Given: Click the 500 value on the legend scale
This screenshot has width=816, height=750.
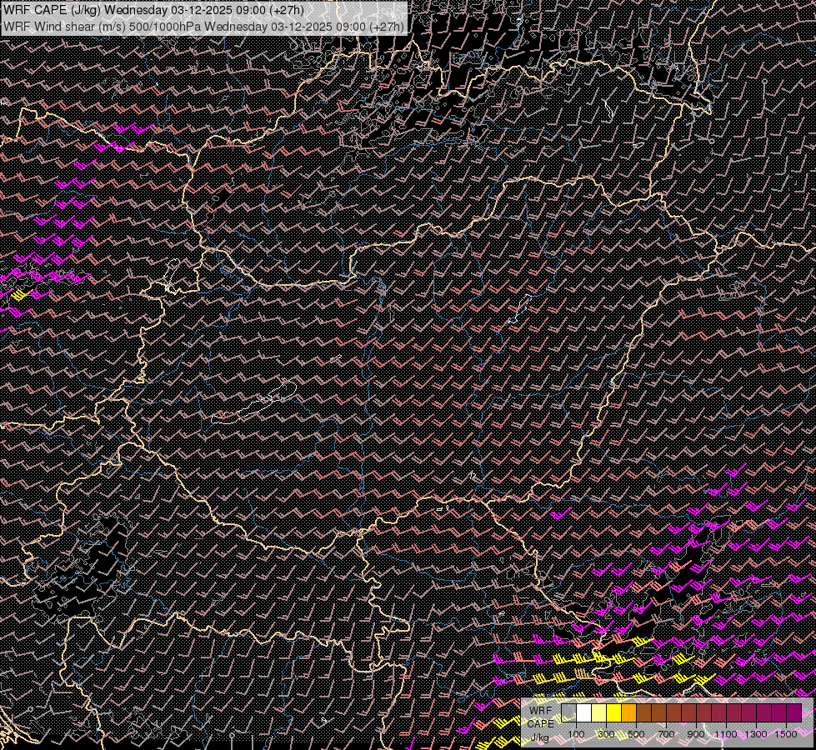Looking at the screenshot, I should (636, 733).
